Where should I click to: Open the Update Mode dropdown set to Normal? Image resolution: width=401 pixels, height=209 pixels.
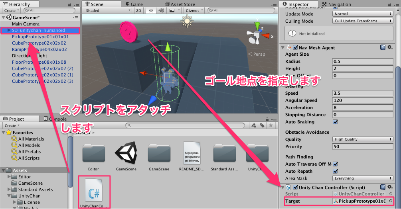tap(363, 14)
